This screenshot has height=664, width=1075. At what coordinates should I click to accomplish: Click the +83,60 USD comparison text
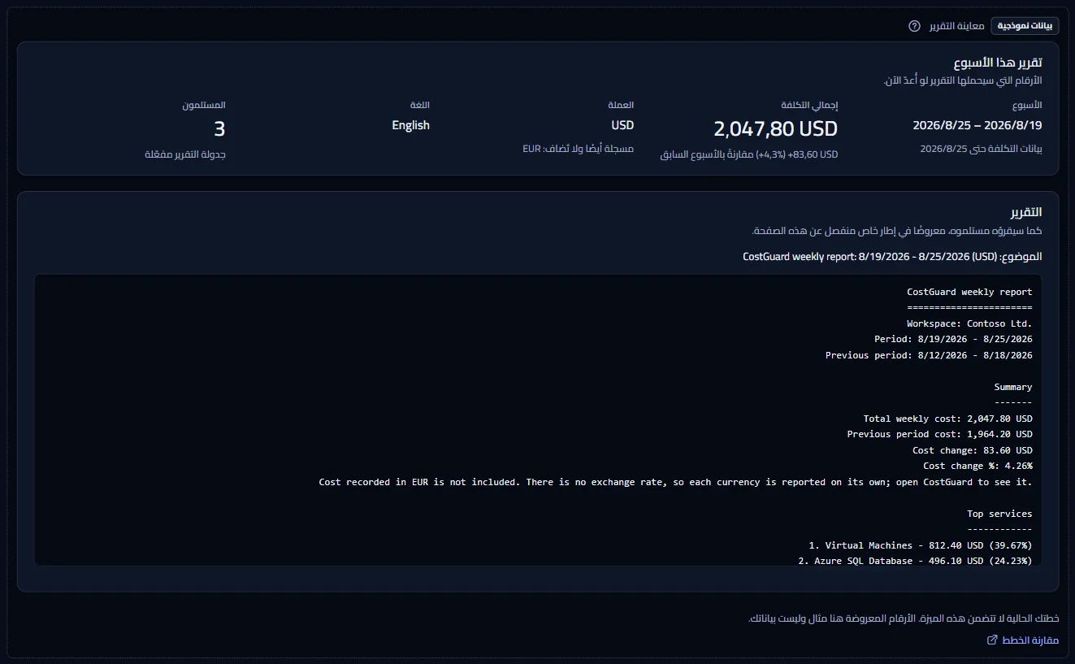(748, 154)
